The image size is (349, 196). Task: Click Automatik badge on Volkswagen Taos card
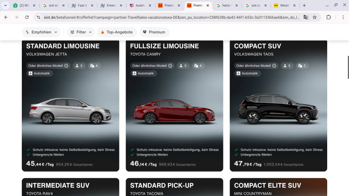tap(247, 73)
